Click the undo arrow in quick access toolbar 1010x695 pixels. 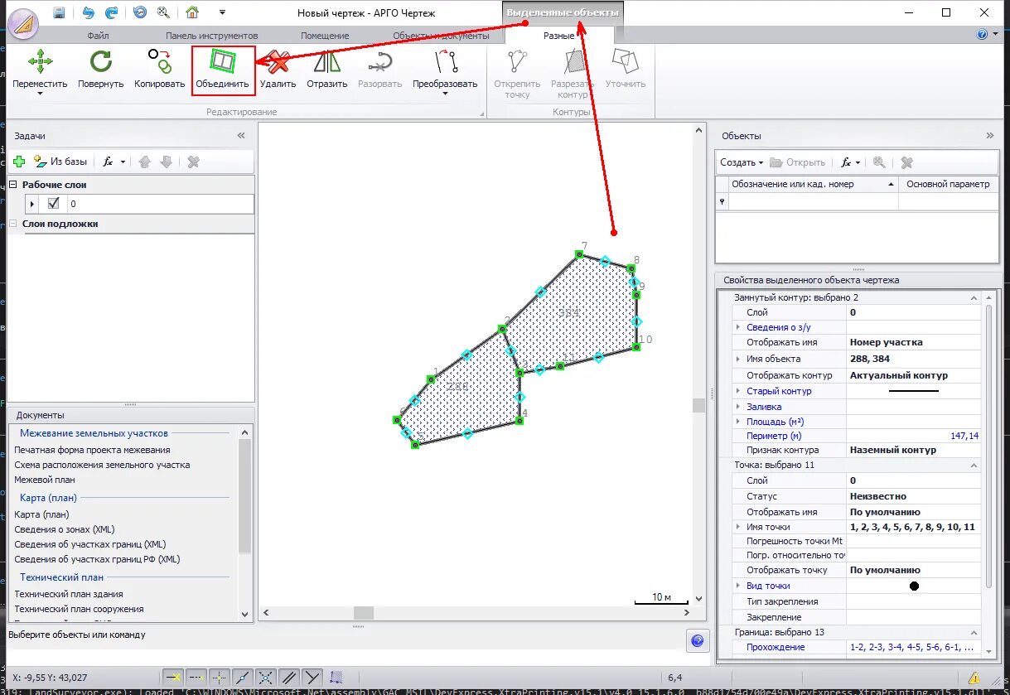[89, 12]
